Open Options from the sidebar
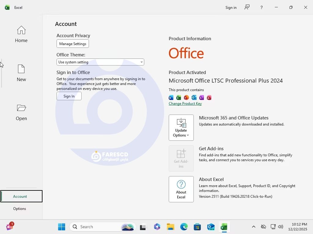This screenshot has width=313, height=234. tap(20, 209)
